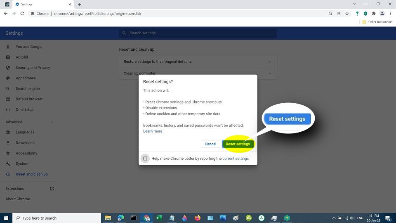Open the Clean up computer row
The width and height of the screenshot is (396, 223).
coord(198,74)
